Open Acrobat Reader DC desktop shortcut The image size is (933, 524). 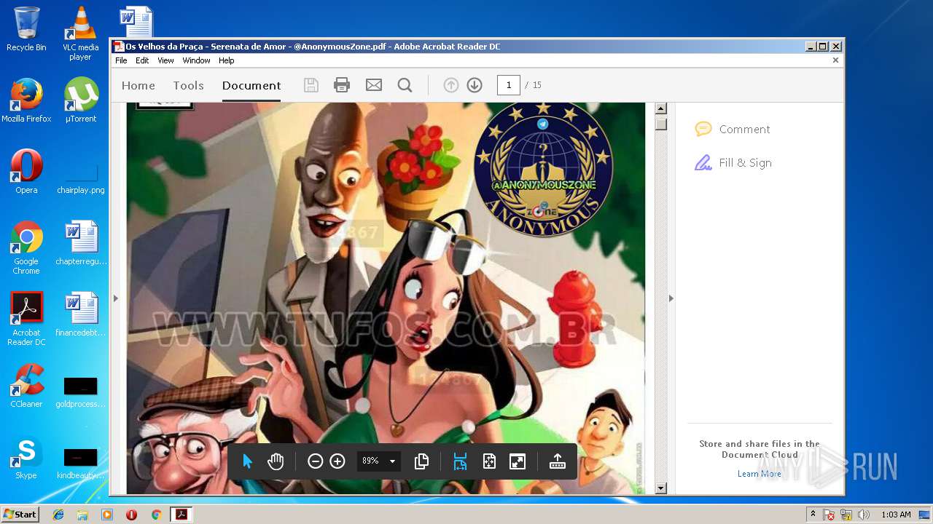(26, 319)
